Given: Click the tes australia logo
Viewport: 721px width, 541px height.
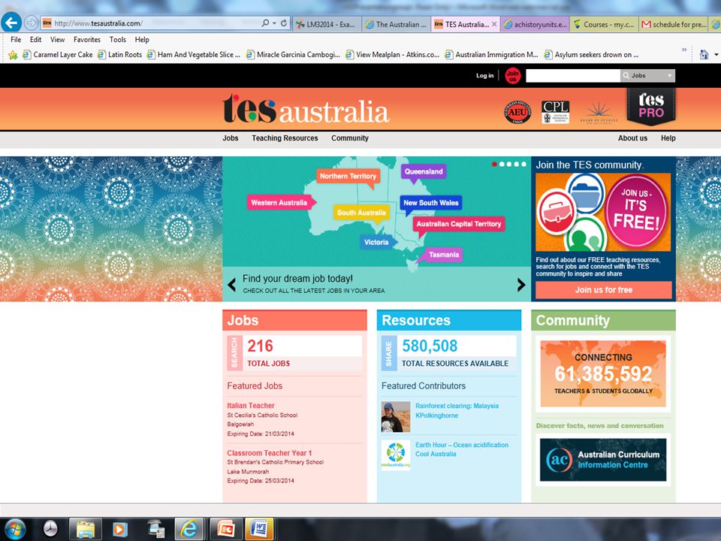Looking at the screenshot, I should [x=306, y=110].
